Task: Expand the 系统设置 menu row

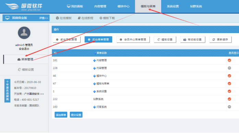Action: (x=94, y=91)
